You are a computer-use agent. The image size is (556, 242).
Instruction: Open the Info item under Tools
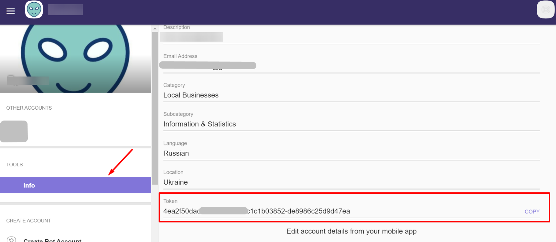pyautogui.click(x=29, y=185)
